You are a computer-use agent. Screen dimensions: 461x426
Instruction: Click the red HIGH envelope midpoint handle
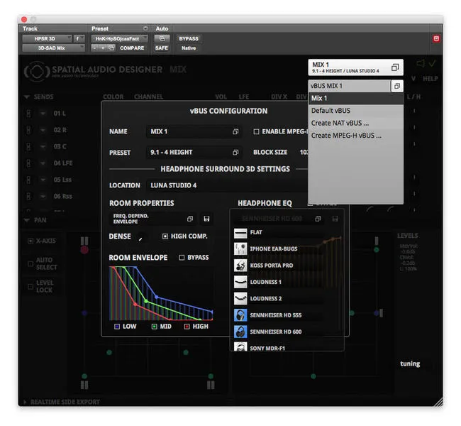tap(135, 304)
